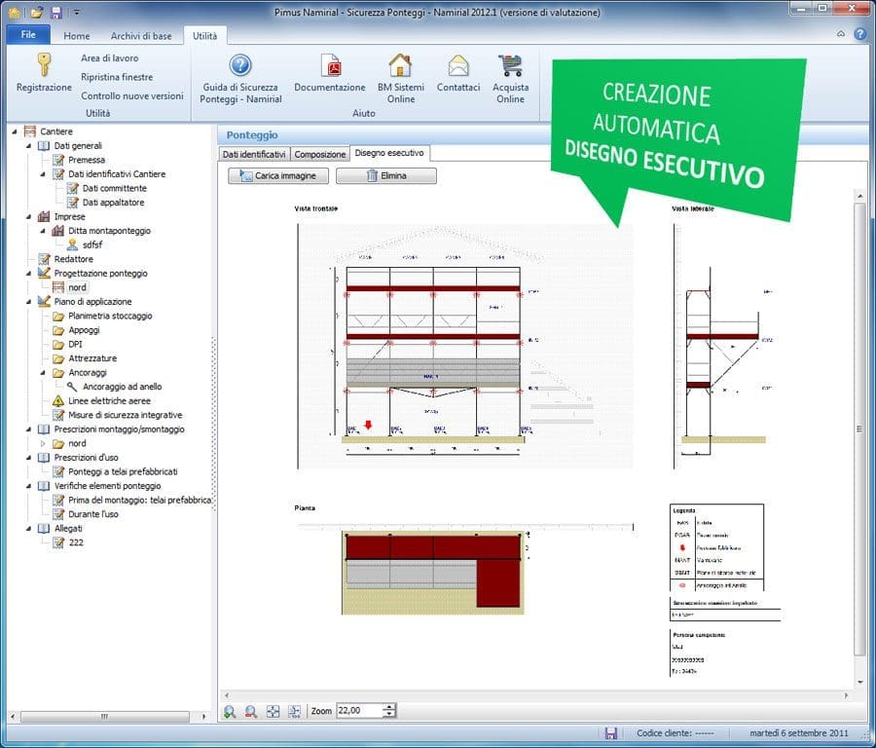Open the Composizione tab
876x748 pixels.
320,154
